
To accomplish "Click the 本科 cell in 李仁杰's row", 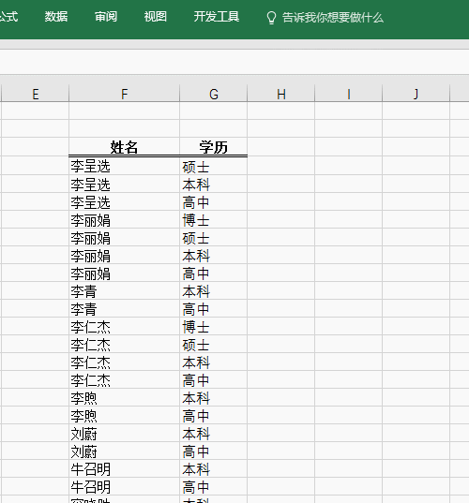I will tap(214, 362).
